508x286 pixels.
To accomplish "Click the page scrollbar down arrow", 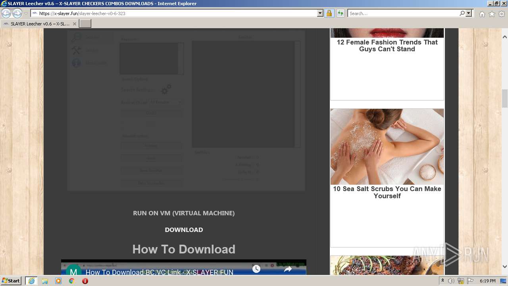I will point(504,267).
